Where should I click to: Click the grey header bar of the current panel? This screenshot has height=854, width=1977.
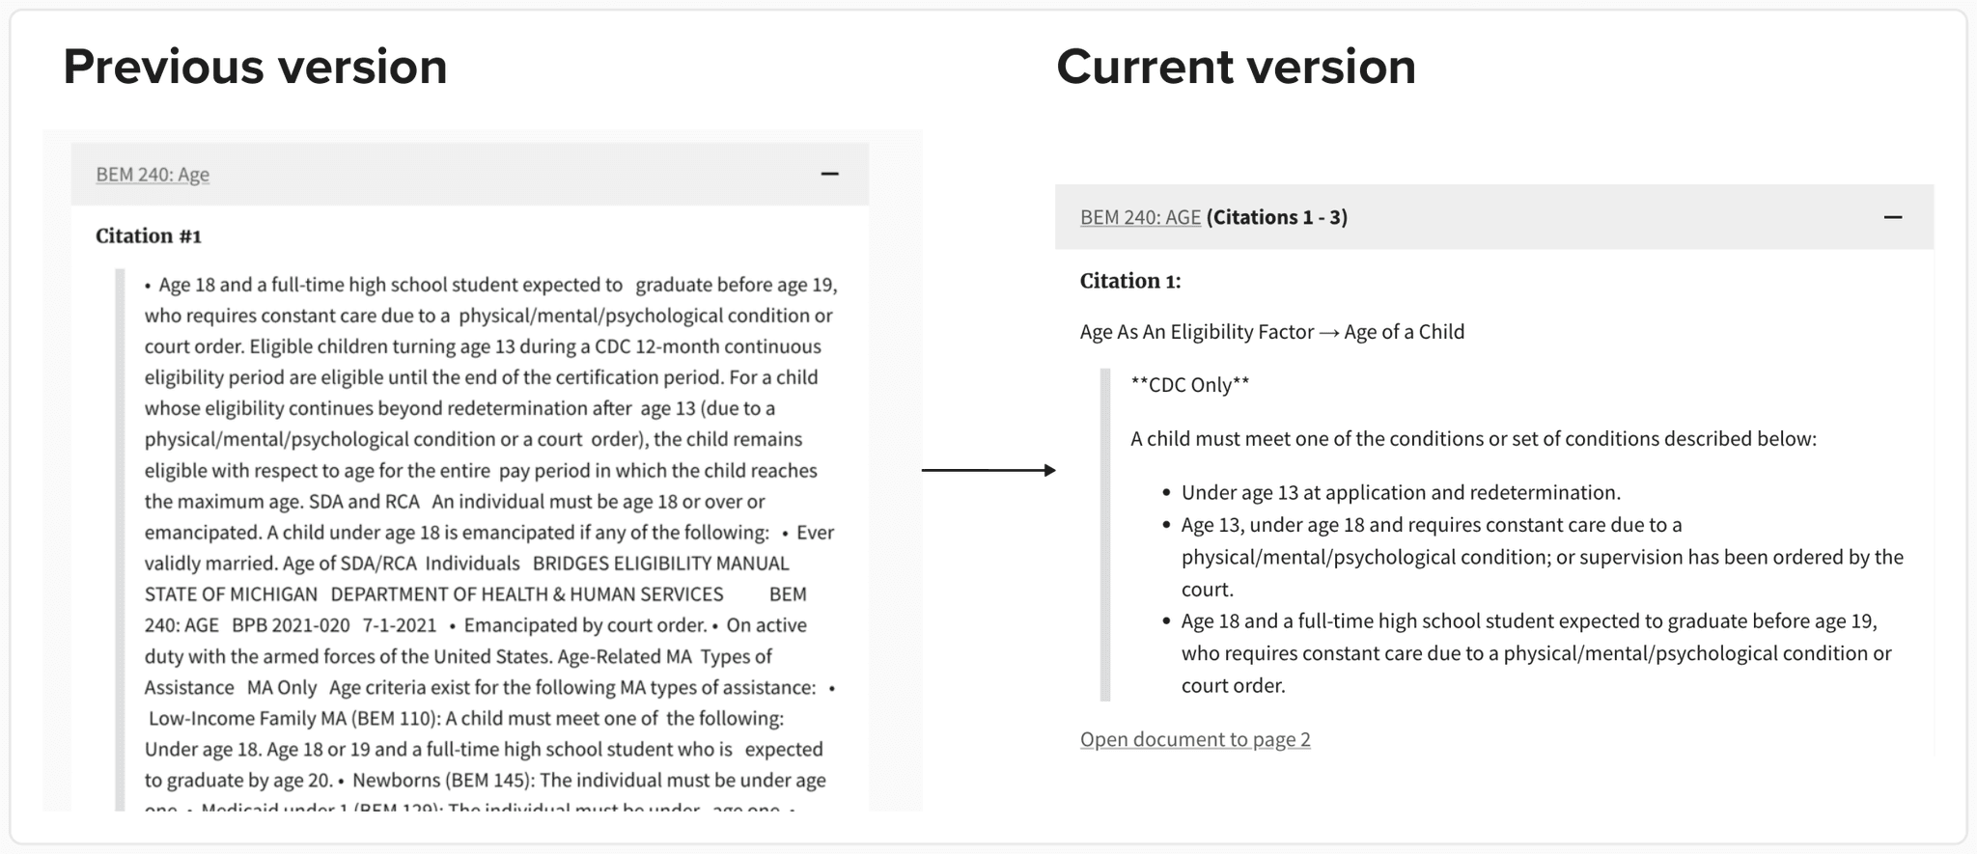point(1496,218)
